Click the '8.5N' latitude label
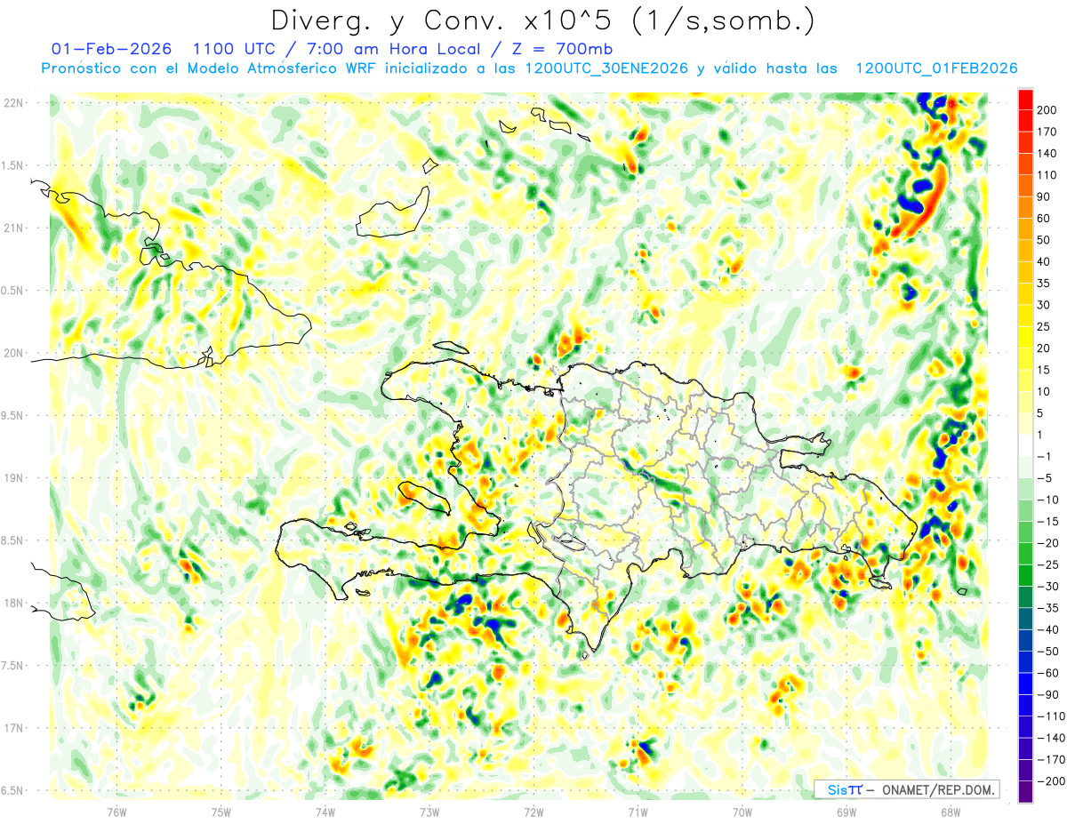Screen dimensions: 1067x824 point(13,540)
